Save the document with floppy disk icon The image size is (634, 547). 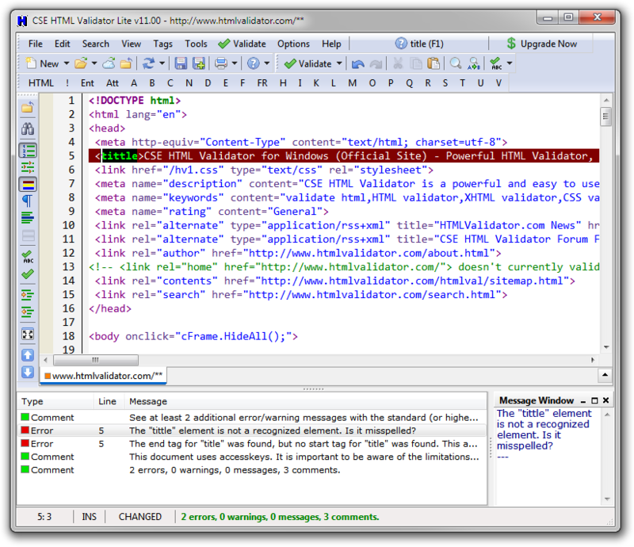tap(181, 63)
